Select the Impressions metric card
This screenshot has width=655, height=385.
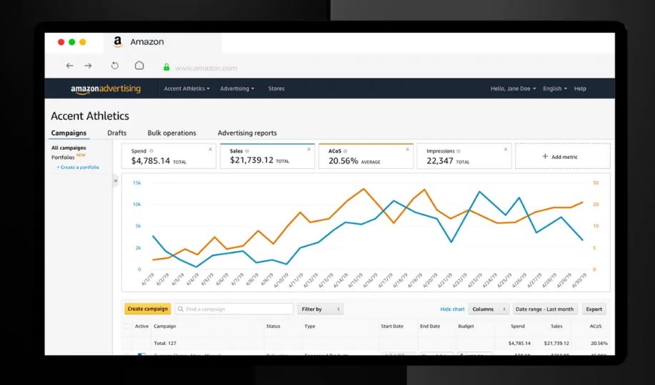(464, 156)
